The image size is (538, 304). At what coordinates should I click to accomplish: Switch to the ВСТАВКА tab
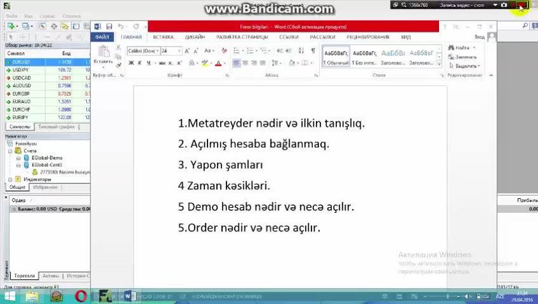[163, 37]
